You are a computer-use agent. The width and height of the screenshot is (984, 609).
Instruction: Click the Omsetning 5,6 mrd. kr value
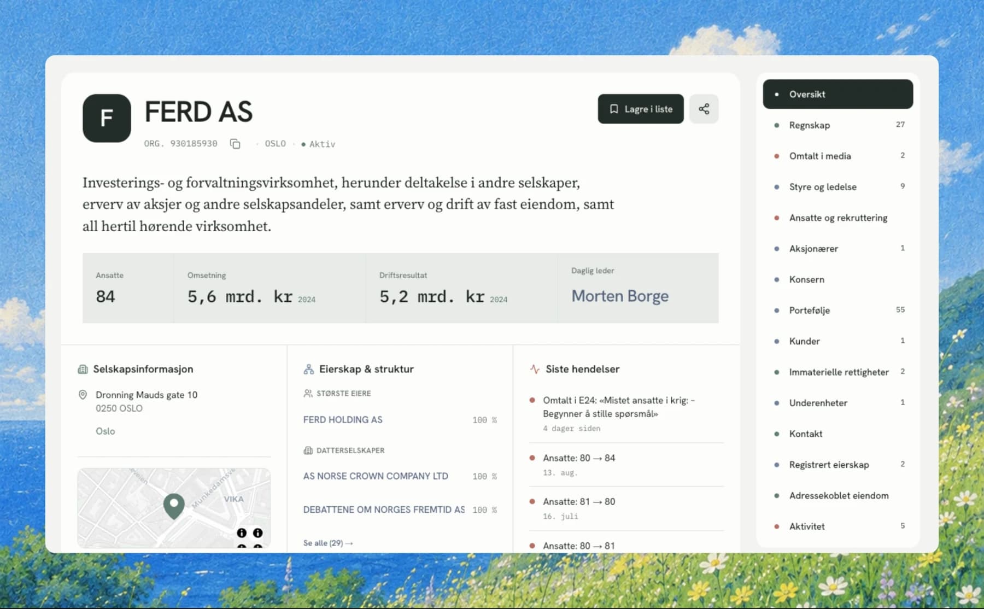240,297
